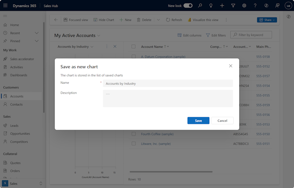The height and width of the screenshot is (188, 294).
Task: Click Delete in command bar
Action: 144,20
